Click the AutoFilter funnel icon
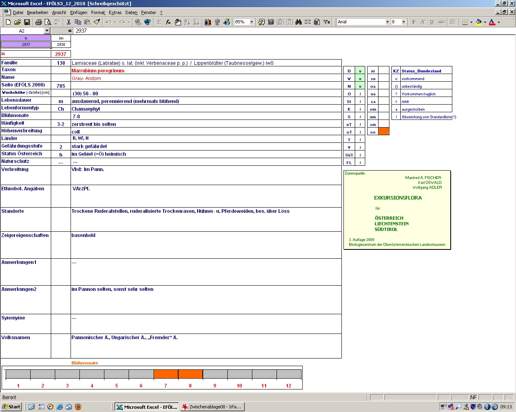 [327, 22]
